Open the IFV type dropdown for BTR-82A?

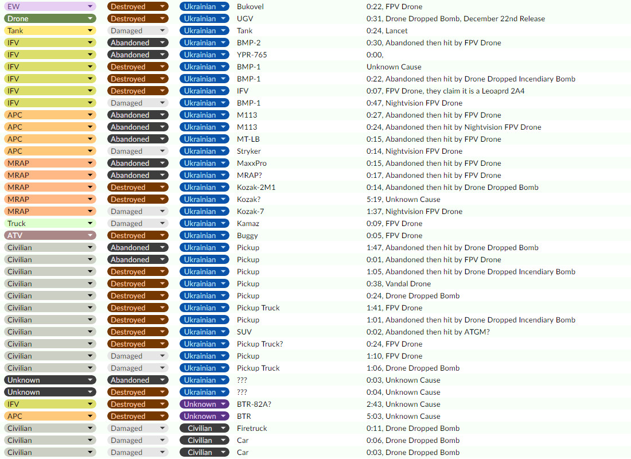tap(50, 404)
